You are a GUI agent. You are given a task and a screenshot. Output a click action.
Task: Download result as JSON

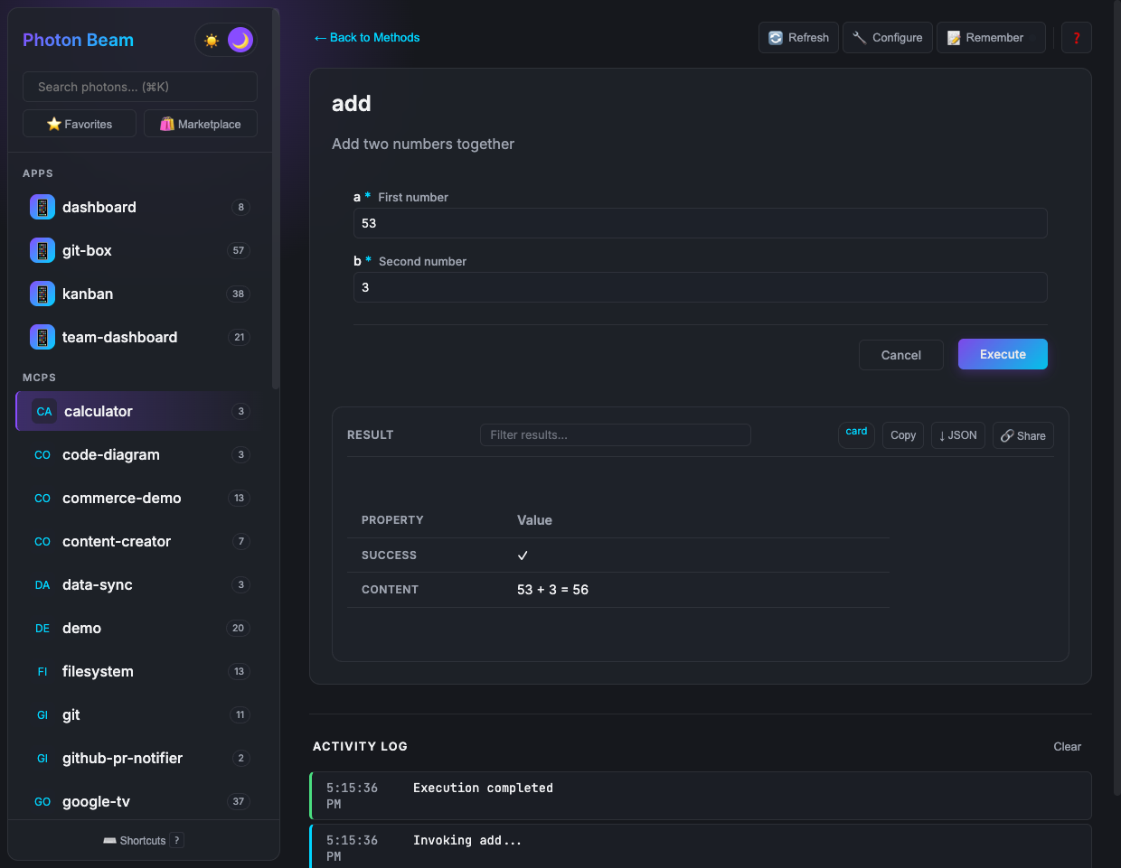958,435
